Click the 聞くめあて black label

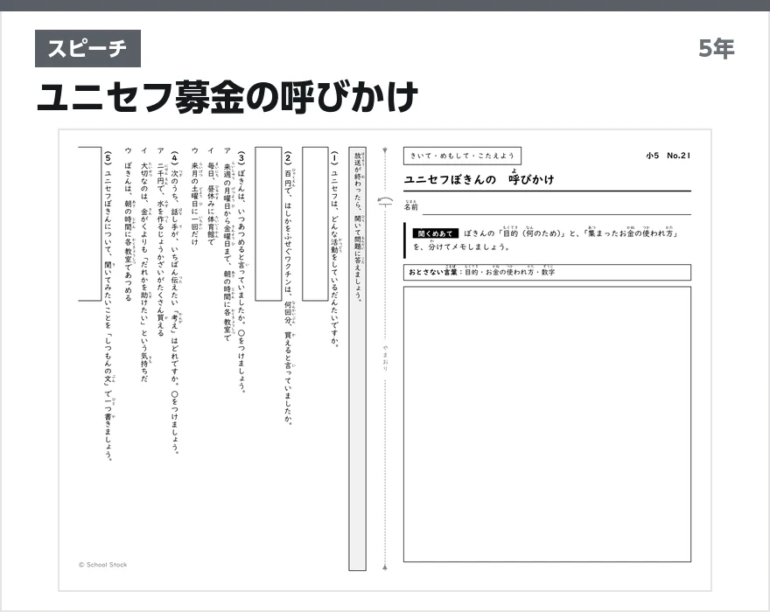(435, 234)
